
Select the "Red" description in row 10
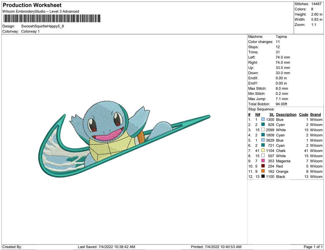[x=279, y=166]
